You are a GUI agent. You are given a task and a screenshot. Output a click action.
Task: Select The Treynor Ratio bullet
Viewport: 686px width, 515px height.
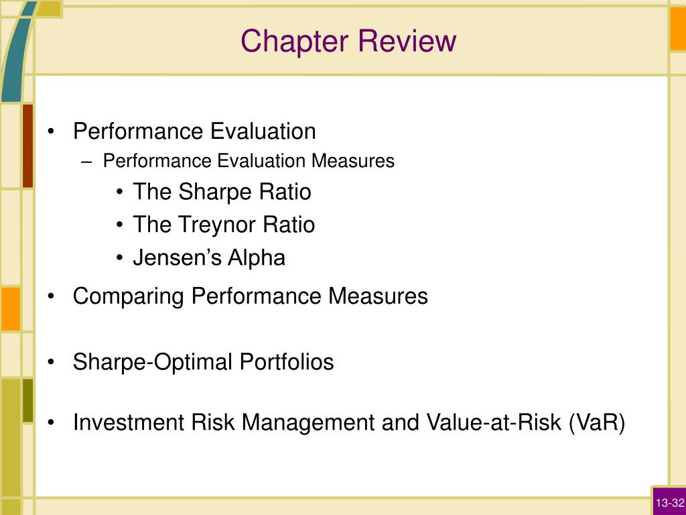224,225
